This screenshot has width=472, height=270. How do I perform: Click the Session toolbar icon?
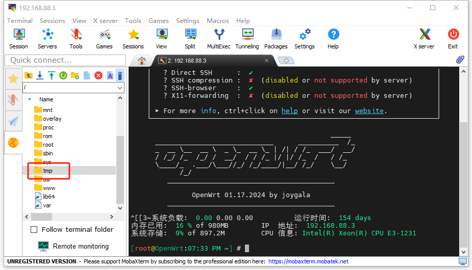pyautogui.click(x=19, y=39)
